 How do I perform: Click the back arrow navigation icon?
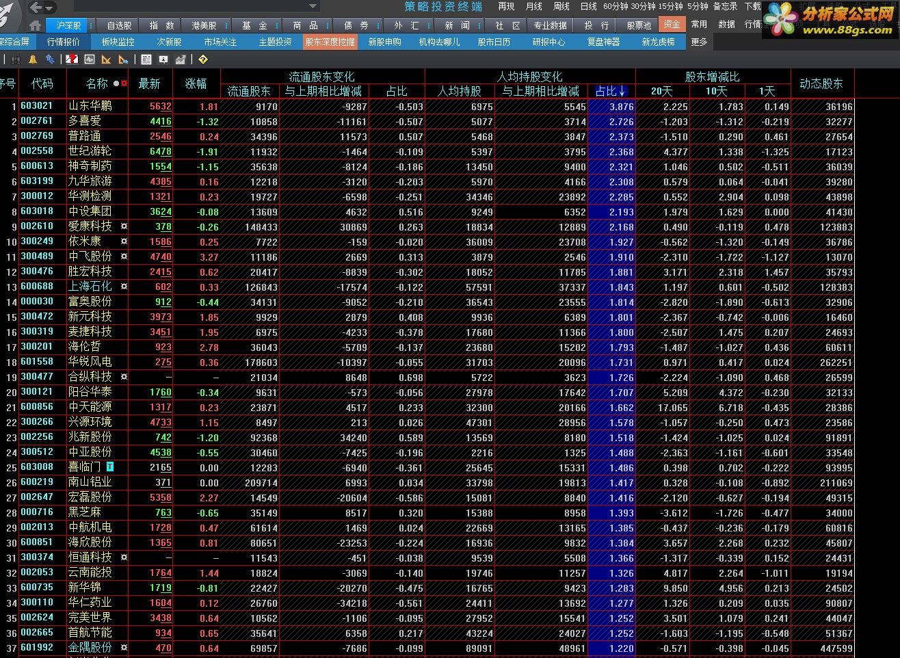[x=36, y=8]
